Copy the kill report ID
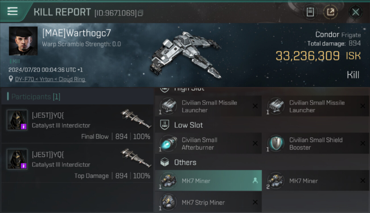Viewport: 370px width, 213px height. [x=141, y=13]
